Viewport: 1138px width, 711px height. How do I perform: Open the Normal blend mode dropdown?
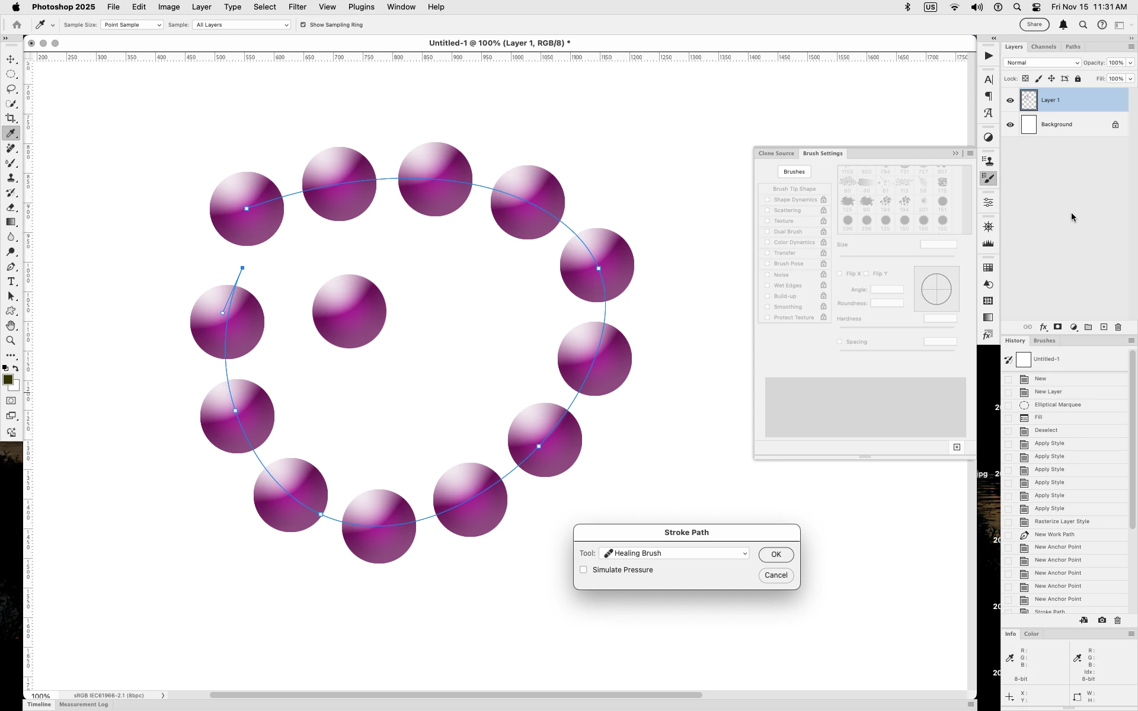coord(1042,63)
